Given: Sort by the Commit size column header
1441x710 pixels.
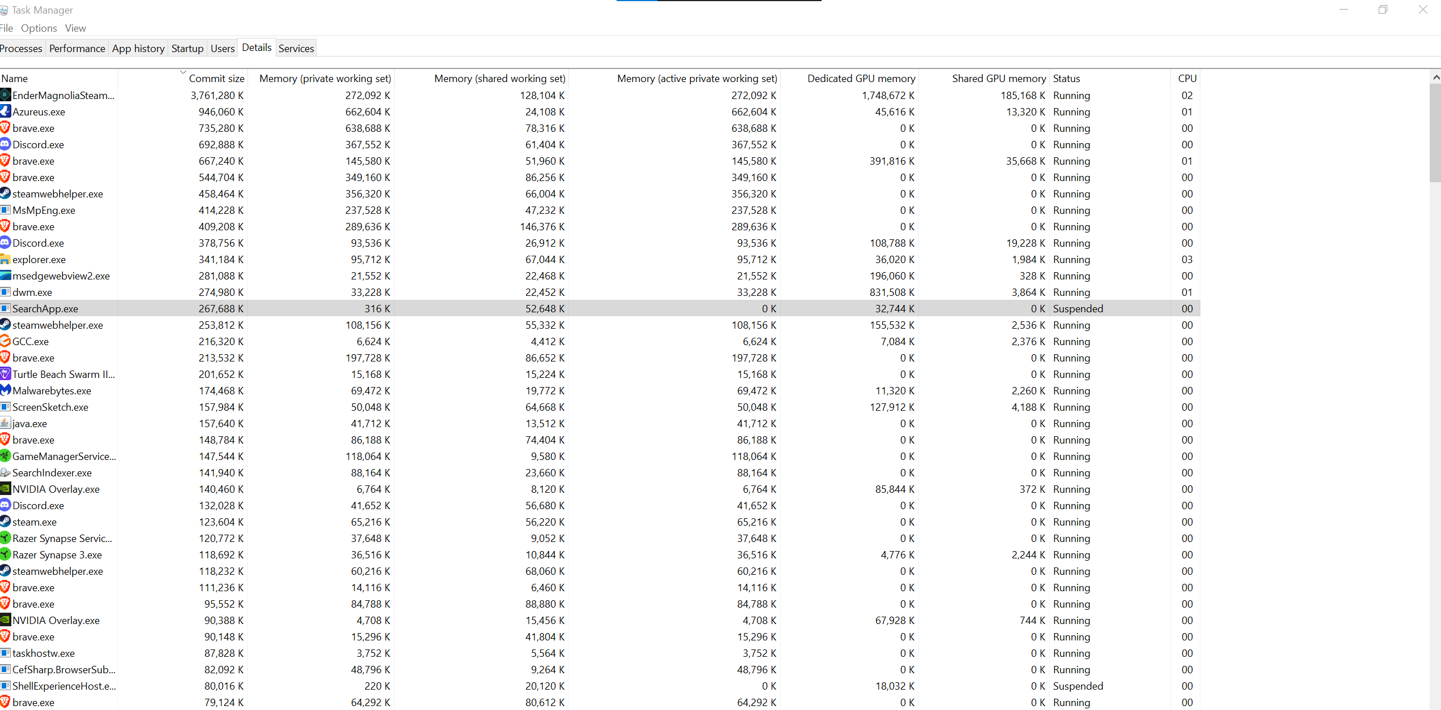Looking at the screenshot, I should tap(183, 79).
